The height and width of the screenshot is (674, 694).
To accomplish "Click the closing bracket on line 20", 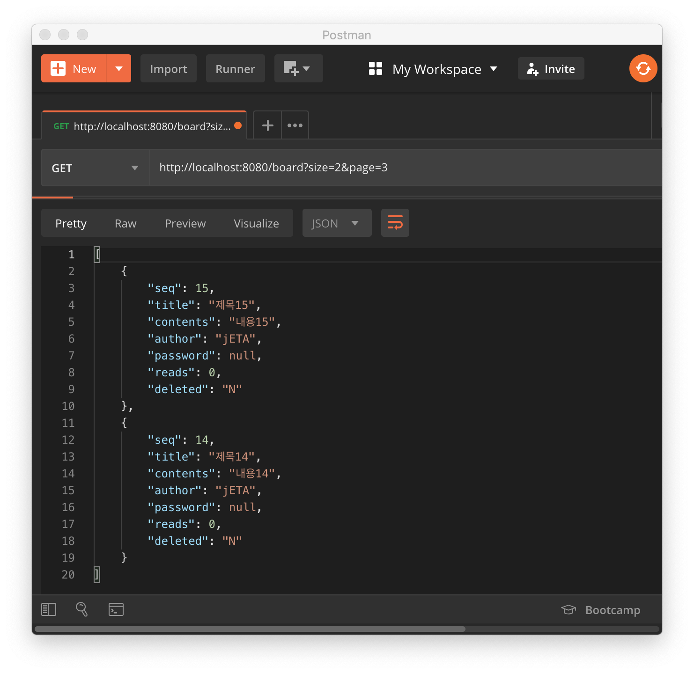I will pyautogui.click(x=97, y=574).
